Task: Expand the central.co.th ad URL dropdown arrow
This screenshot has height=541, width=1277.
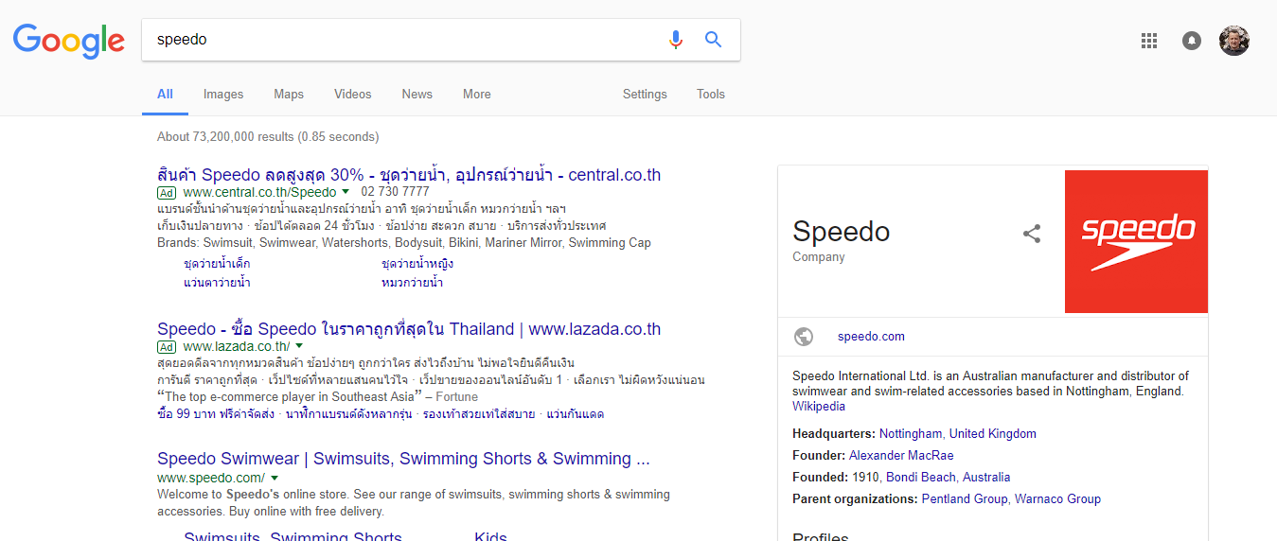Action: [x=346, y=192]
